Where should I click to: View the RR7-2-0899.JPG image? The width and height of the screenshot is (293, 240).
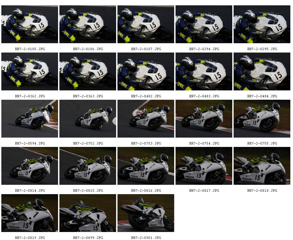[88, 213]
